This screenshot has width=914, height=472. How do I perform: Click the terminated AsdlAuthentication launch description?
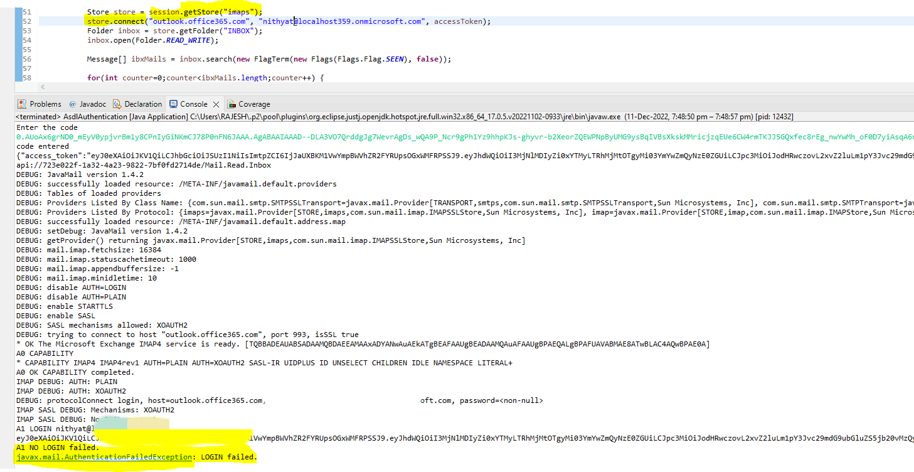[405, 117]
